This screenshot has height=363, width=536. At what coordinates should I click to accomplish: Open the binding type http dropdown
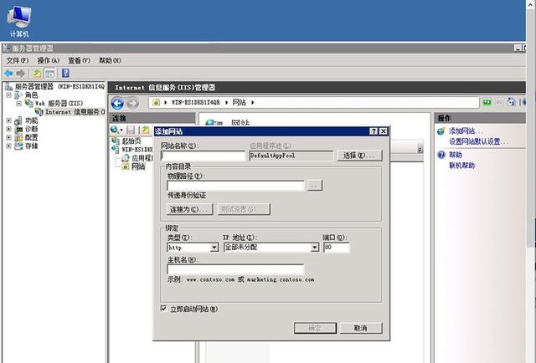click(x=214, y=248)
